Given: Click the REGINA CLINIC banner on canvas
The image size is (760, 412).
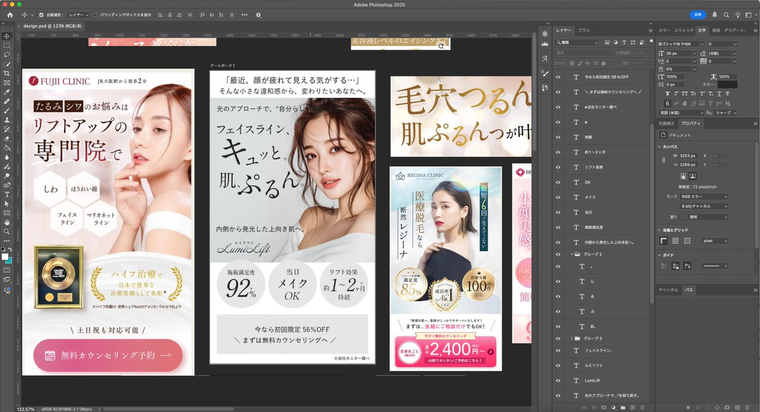Looking at the screenshot, I should click(446, 268).
